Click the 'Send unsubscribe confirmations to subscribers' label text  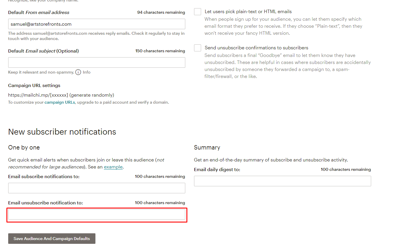(256, 48)
